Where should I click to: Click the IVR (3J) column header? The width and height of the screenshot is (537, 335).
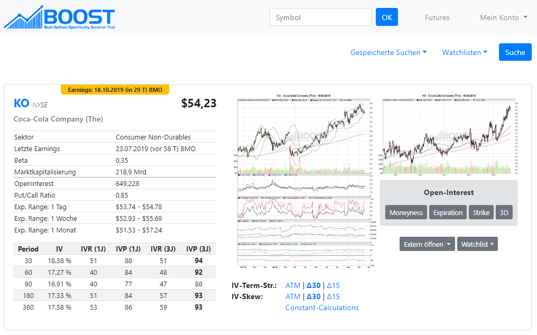[x=163, y=249]
